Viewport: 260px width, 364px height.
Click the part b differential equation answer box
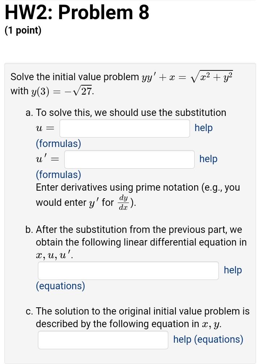pos(128,270)
